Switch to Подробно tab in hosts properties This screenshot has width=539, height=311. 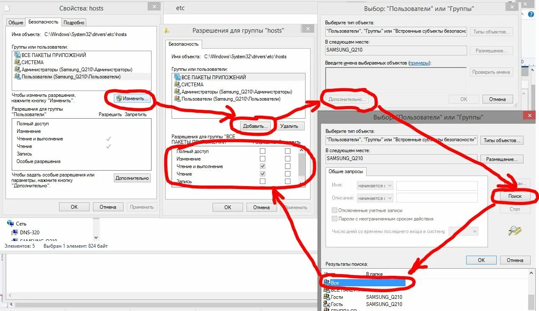tap(74, 23)
